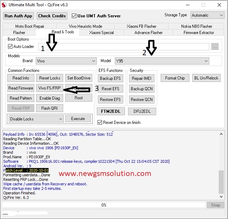
Task: Click the Check Credits button
Action: (52, 16)
